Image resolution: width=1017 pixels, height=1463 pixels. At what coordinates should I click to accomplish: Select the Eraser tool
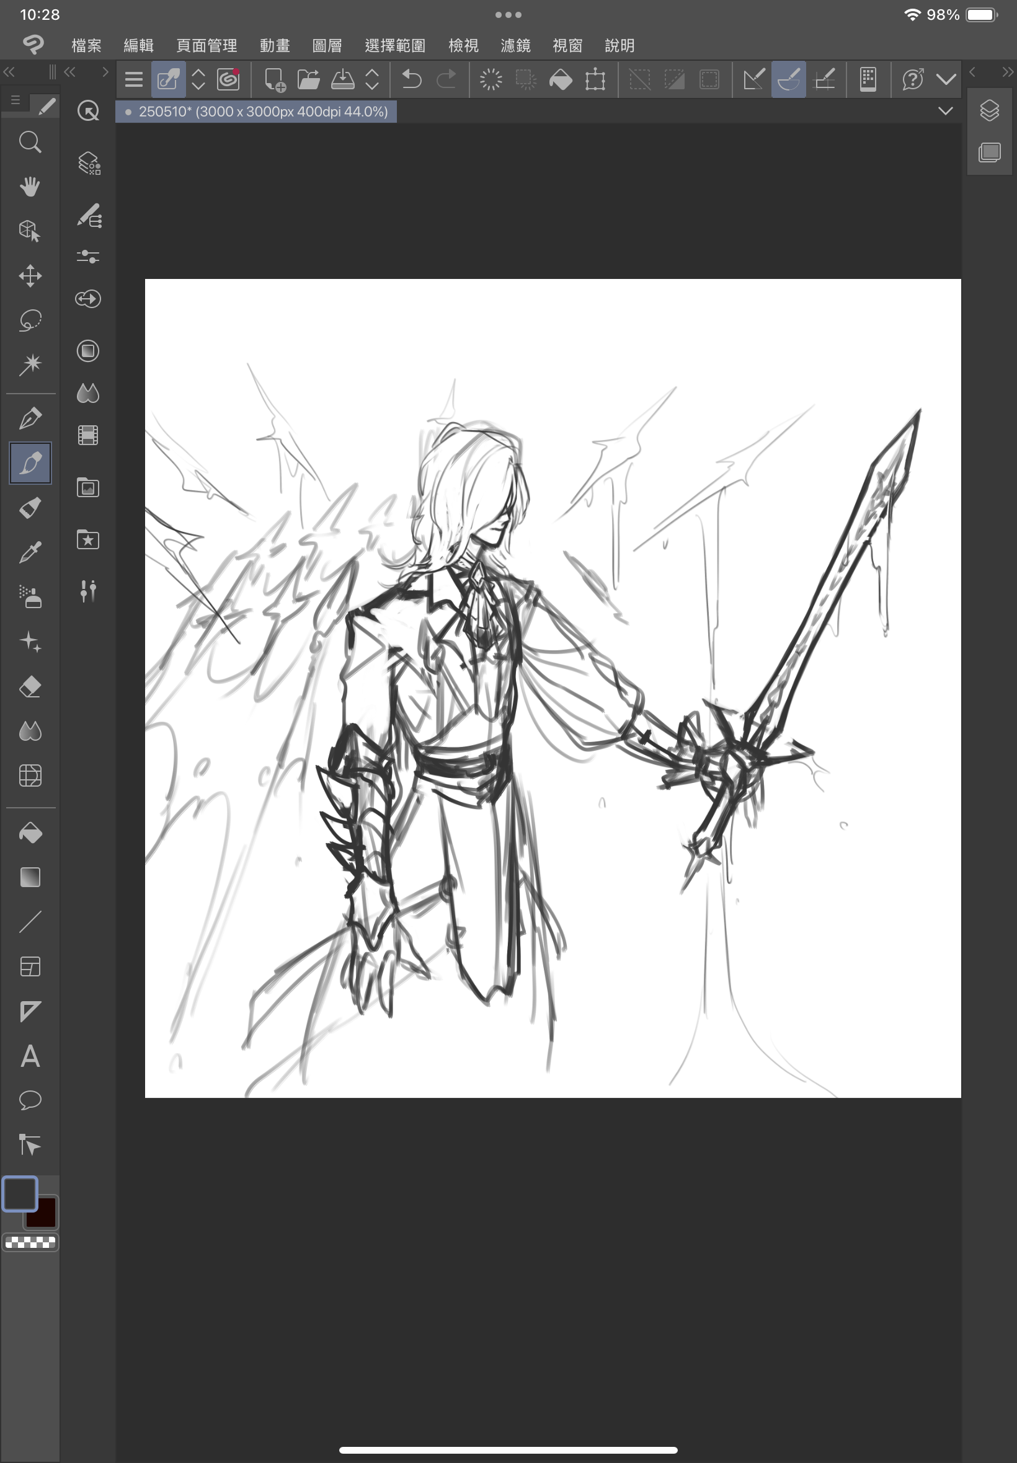30,687
